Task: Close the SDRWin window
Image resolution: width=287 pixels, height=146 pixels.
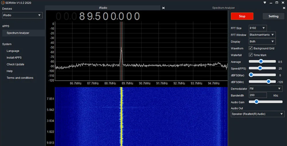Action: coord(283,3)
